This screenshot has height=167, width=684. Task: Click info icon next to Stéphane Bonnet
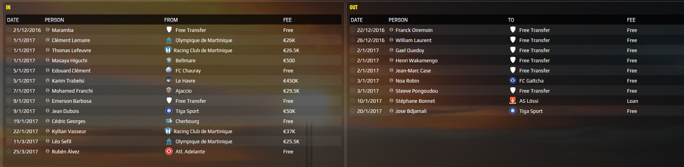click(x=391, y=101)
